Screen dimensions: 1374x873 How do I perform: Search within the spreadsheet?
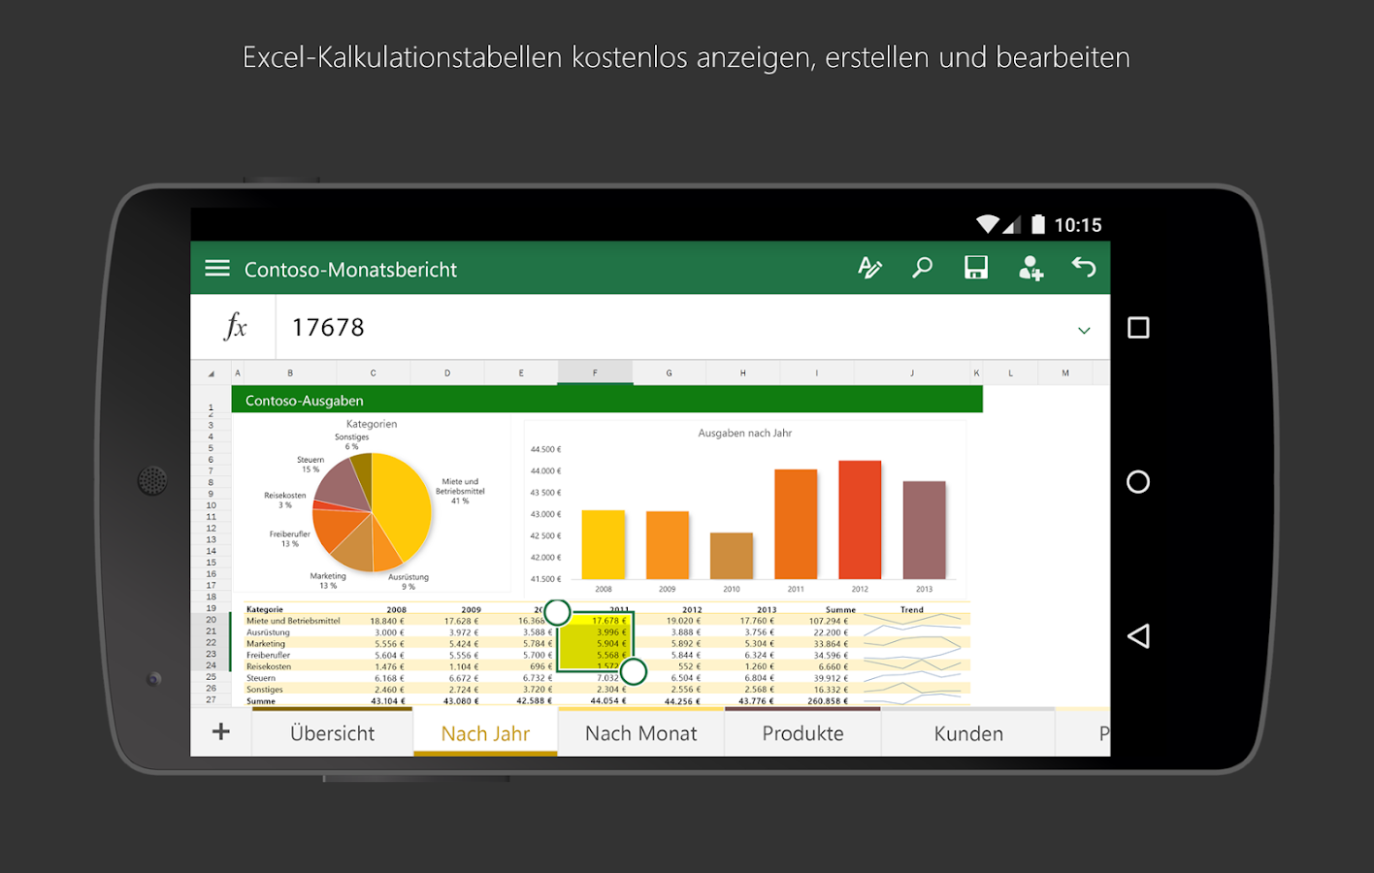tap(922, 268)
